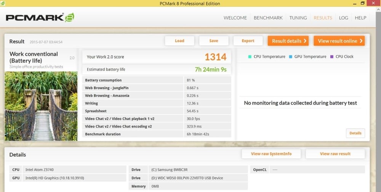Click Video Chat playback 1 v2 row
Viewport: 381px width, 192px height.
tap(157, 119)
